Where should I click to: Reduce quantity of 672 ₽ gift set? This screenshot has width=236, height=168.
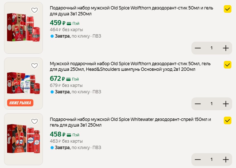[198, 104]
